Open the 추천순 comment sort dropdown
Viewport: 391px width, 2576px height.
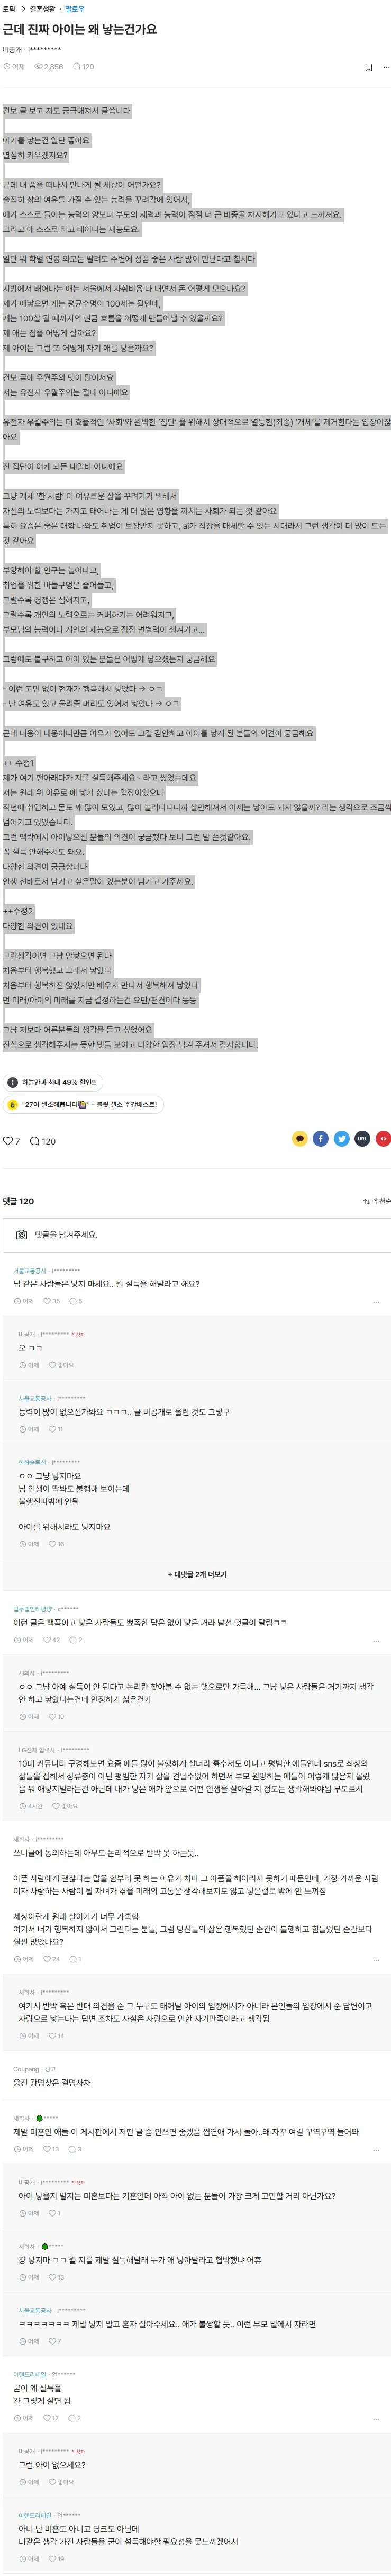376,1201
